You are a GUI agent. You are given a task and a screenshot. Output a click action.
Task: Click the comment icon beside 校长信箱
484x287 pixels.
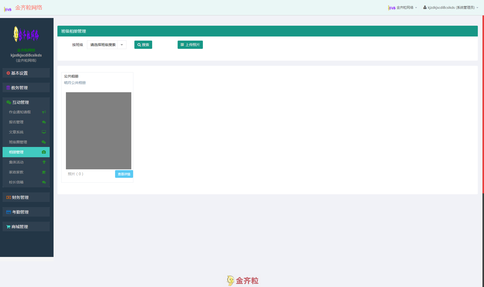pyautogui.click(x=44, y=182)
